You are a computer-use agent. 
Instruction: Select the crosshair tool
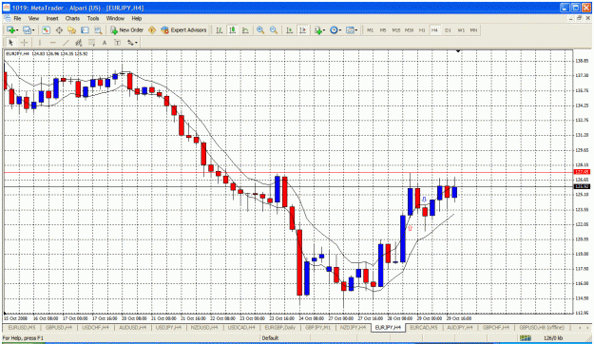click(24, 43)
